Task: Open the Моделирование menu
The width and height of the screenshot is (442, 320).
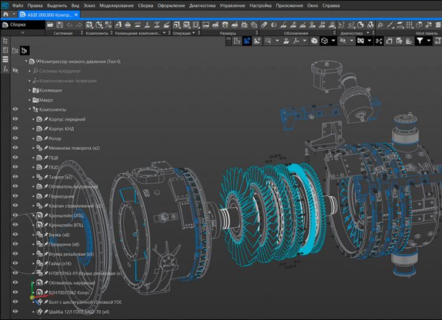Action: click(x=116, y=5)
